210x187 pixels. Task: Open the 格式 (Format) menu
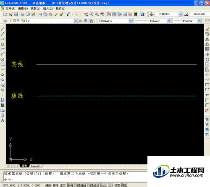(60, 8)
